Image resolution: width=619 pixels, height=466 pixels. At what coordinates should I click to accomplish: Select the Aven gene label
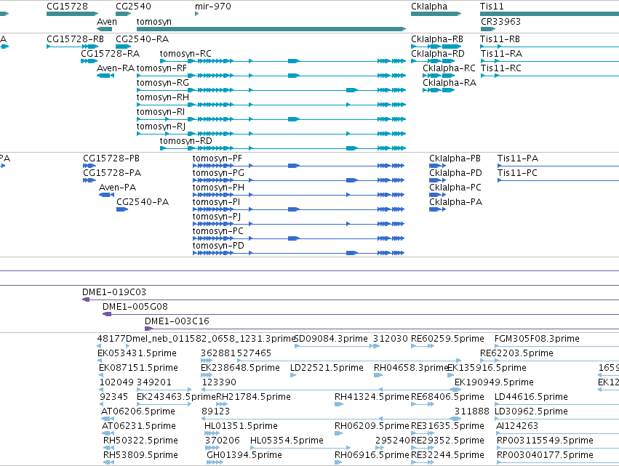tap(107, 22)
